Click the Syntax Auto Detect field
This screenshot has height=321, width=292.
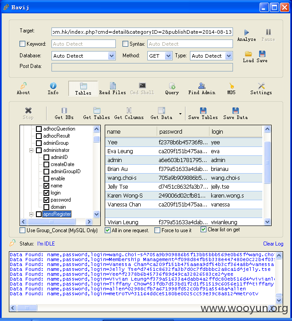tap(190, 44)
